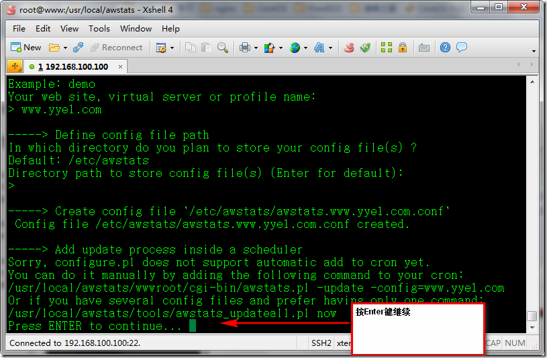Click the Disconnect link icon
Screen dimensions: 547x358
[78, 48]
